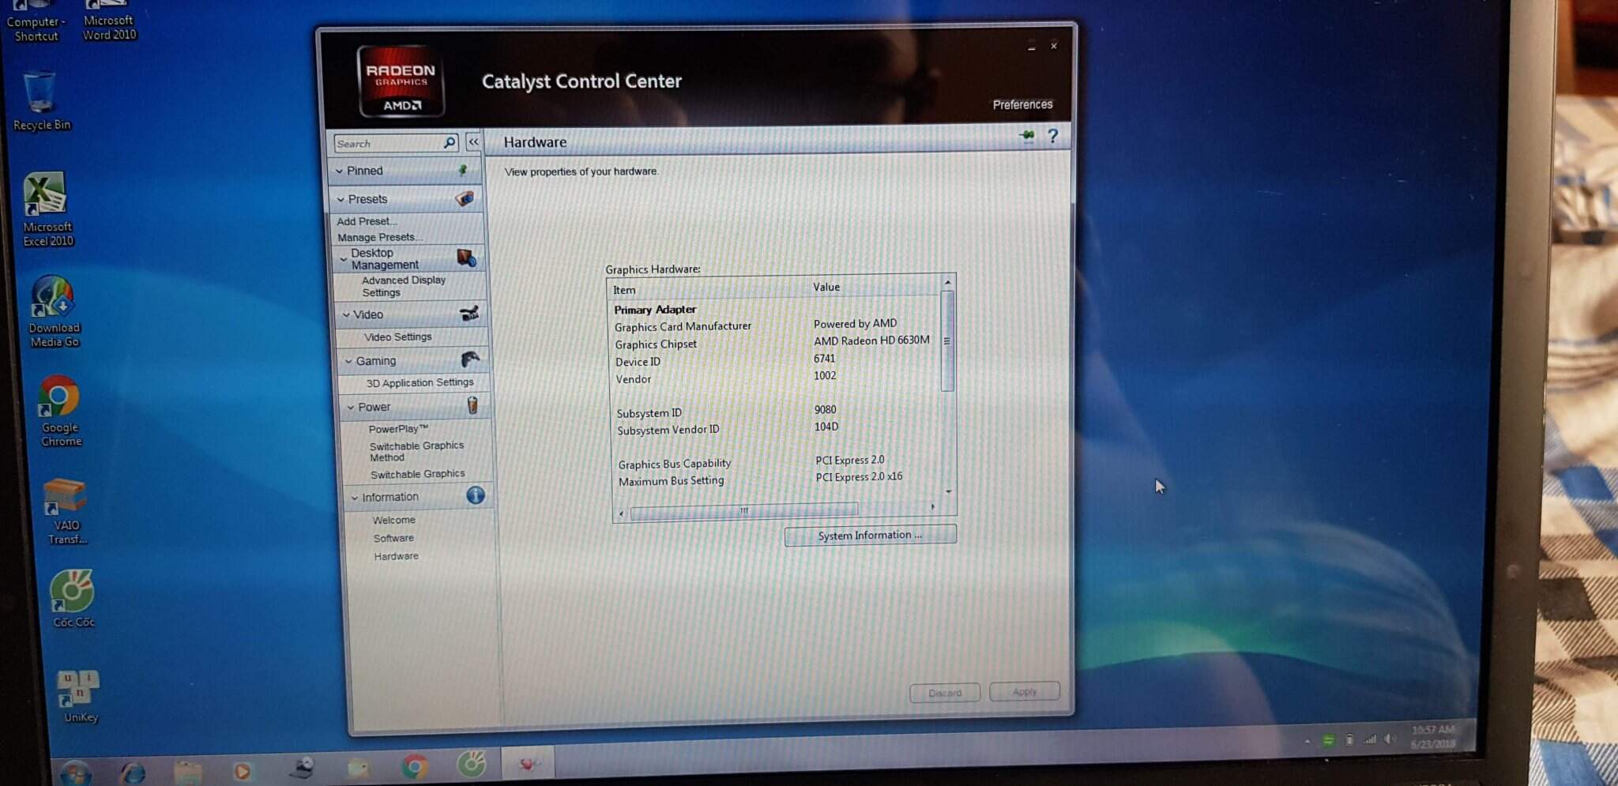Open the Preferences menu

(1022, 104)
